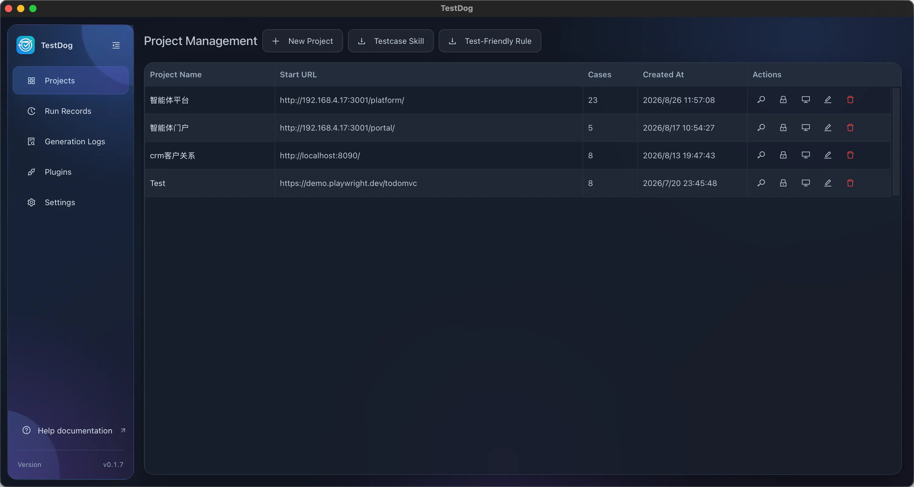Click the monitor icon for crm客户关系 project
This screenshot has width=914, height=487.
point(806,155)
